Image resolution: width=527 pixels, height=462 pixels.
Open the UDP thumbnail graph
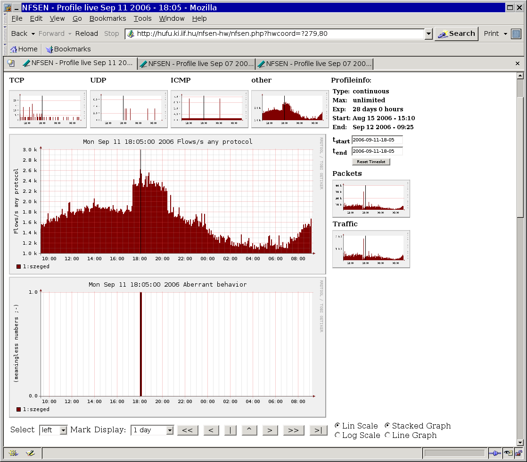129,109
